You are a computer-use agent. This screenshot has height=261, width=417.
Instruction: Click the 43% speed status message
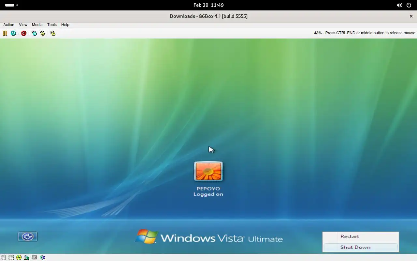[x=365, y=33]
